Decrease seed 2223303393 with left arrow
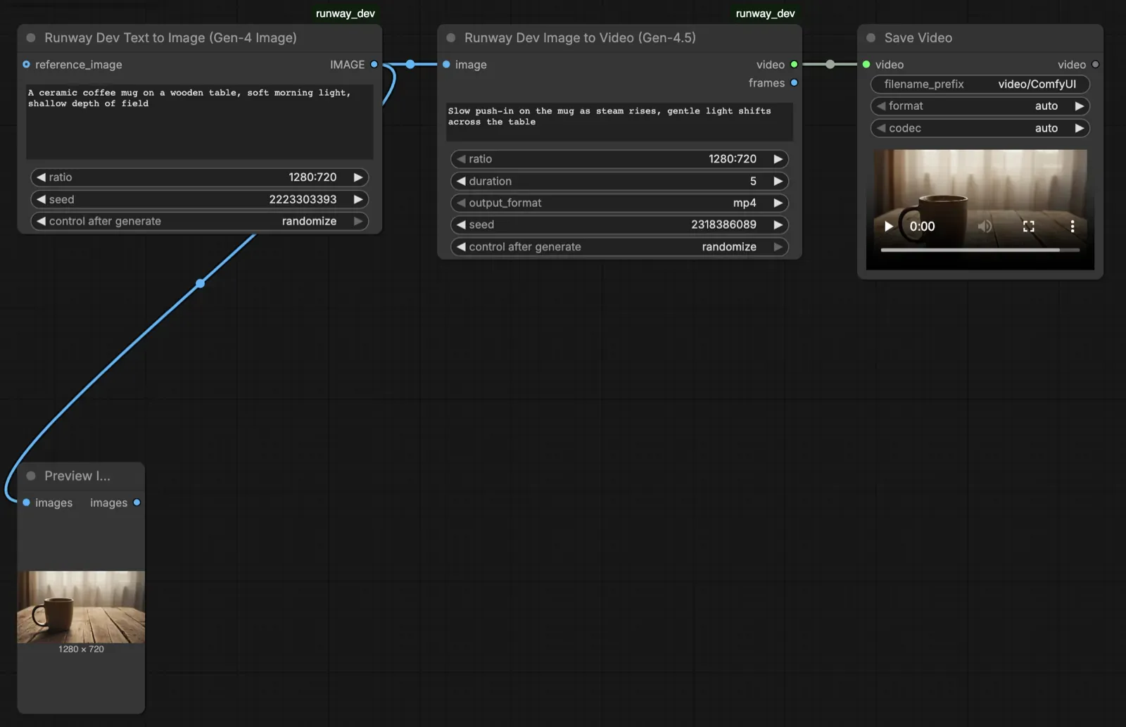1126x727 pixels. (41, 199)
